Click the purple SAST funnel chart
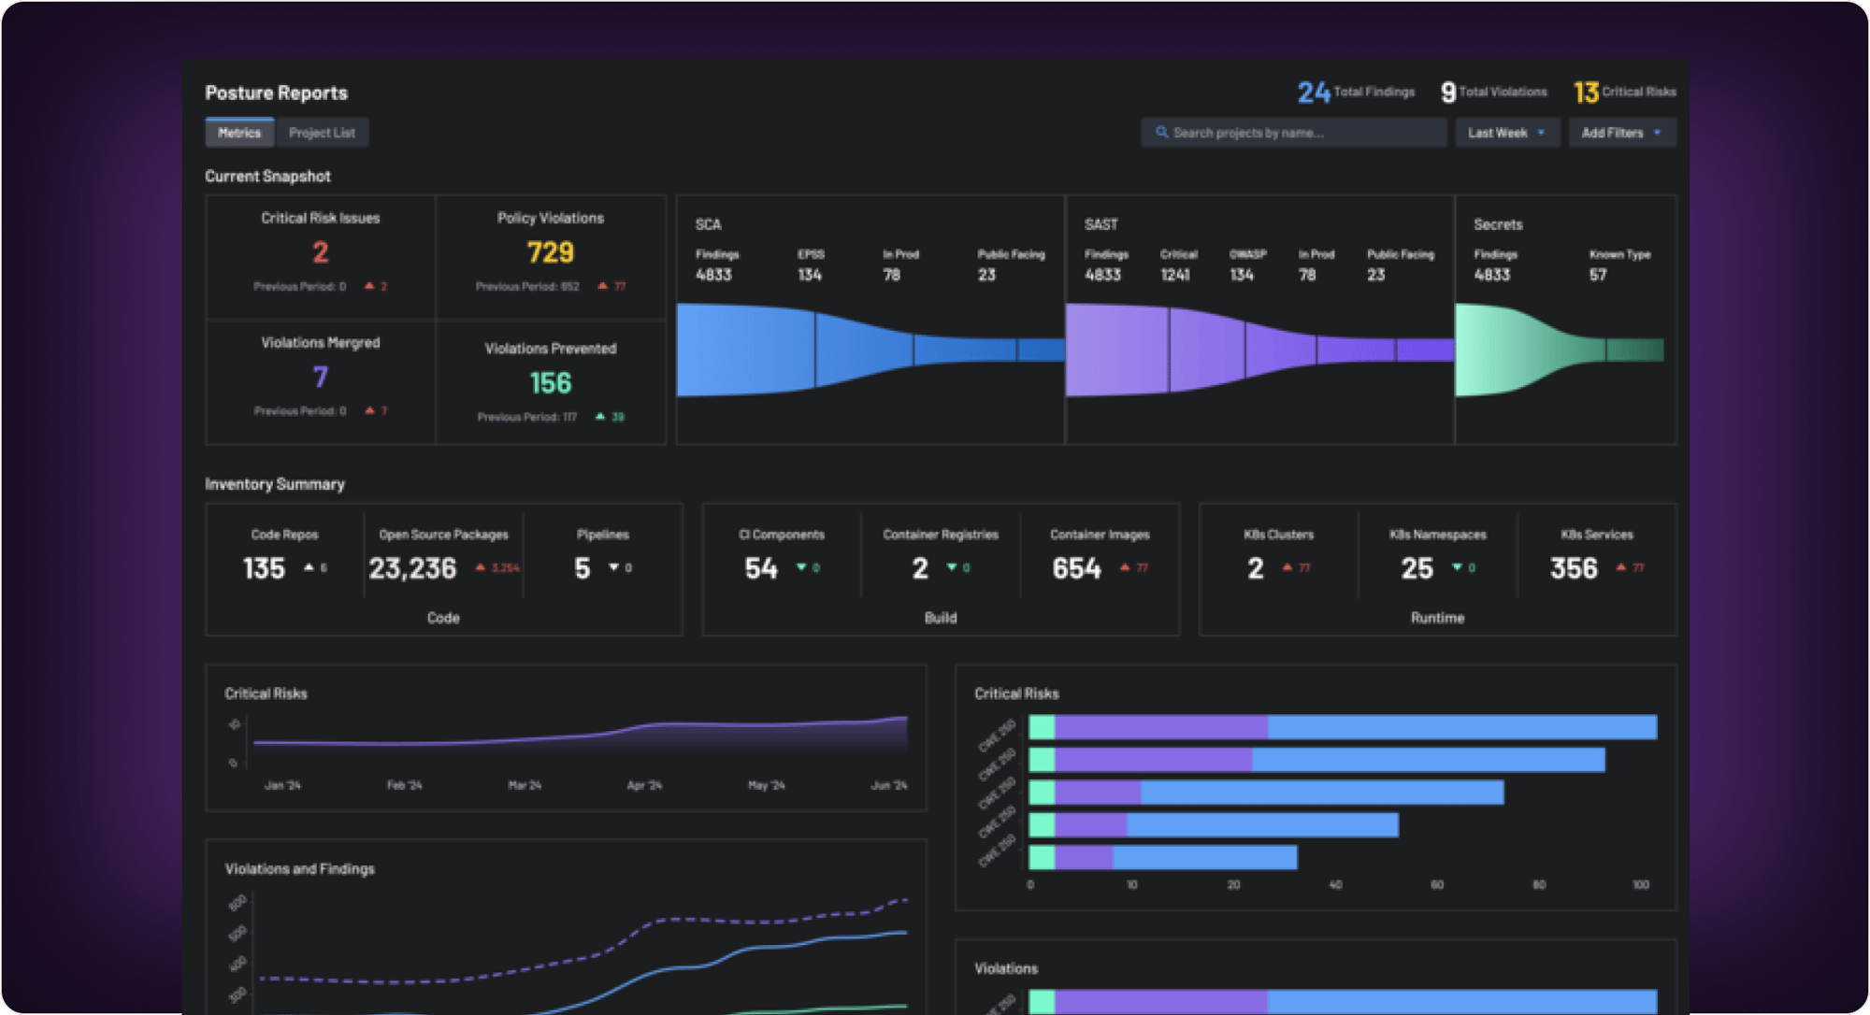1870x1015 pixels. 1259,350
